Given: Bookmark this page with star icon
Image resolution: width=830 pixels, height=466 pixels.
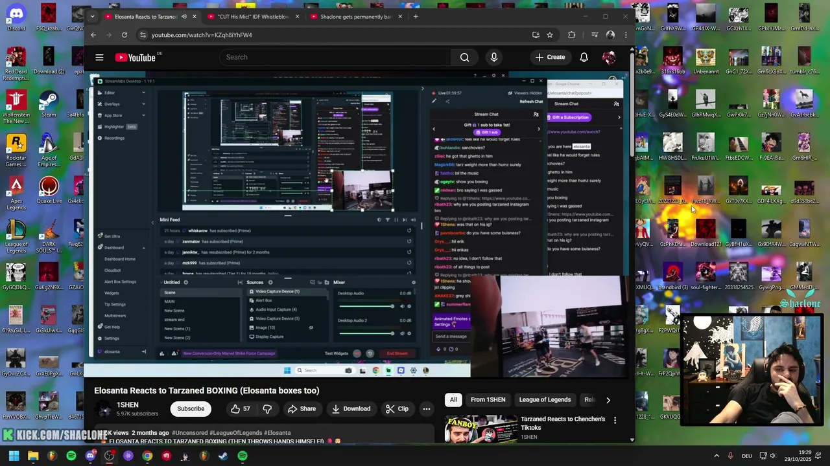Looking at the screenshot, I should click(x=550, y=35).
